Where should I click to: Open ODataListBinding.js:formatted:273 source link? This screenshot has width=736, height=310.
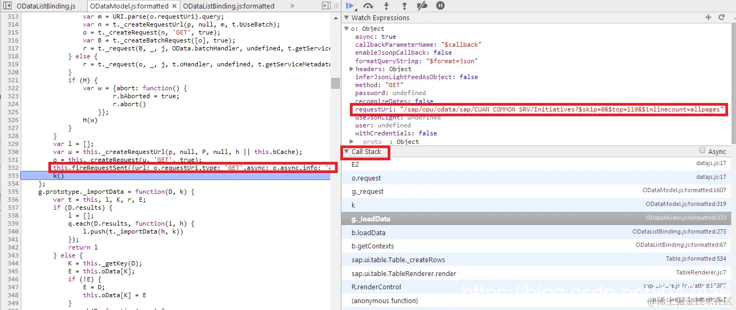point(679,231)
